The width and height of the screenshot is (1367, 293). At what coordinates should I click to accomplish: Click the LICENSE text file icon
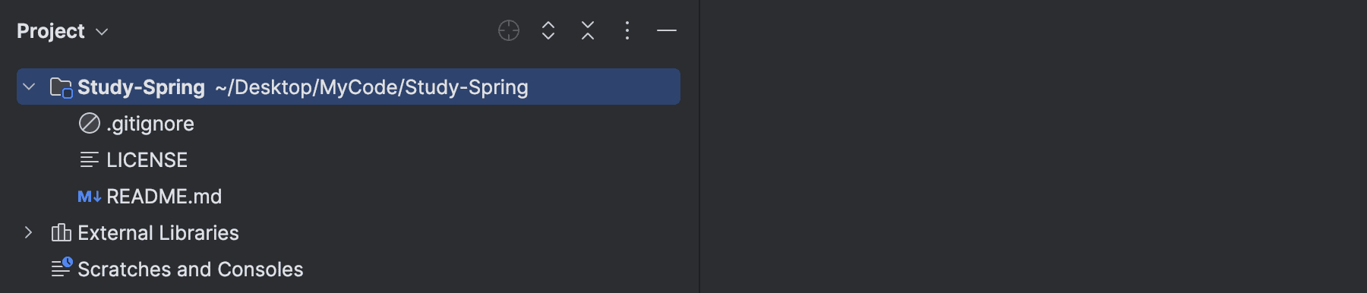pyautogui.click(x=90, y=159)
